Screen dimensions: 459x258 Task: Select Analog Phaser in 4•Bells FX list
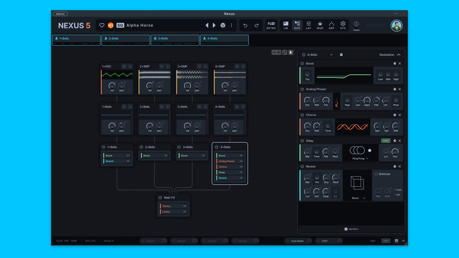tap(230, 161)
